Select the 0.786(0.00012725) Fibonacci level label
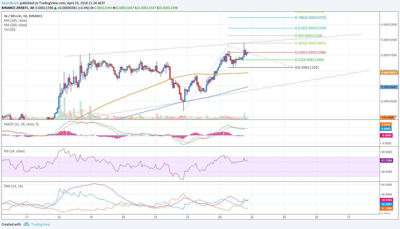This screenshot has height=229, width=400. [310, 17]
